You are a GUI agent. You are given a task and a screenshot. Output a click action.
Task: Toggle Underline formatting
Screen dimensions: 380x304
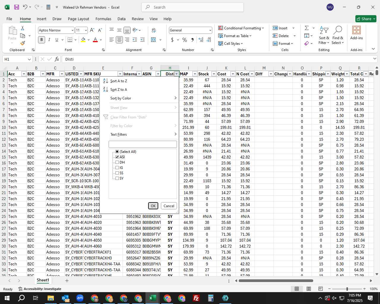pyautogui.click(x=57, y=40)
